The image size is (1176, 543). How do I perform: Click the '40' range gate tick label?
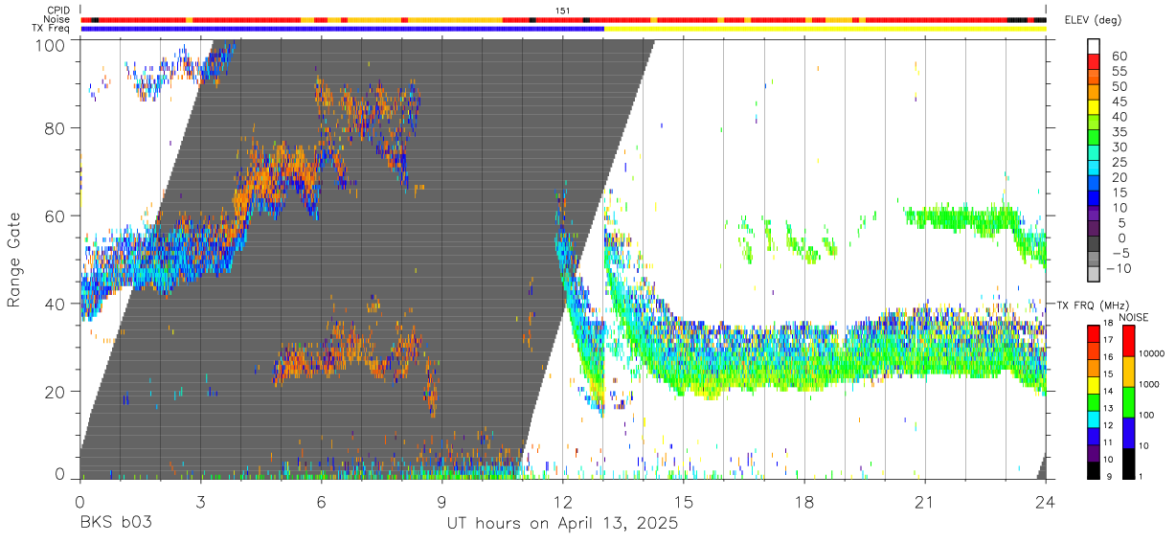55,304
